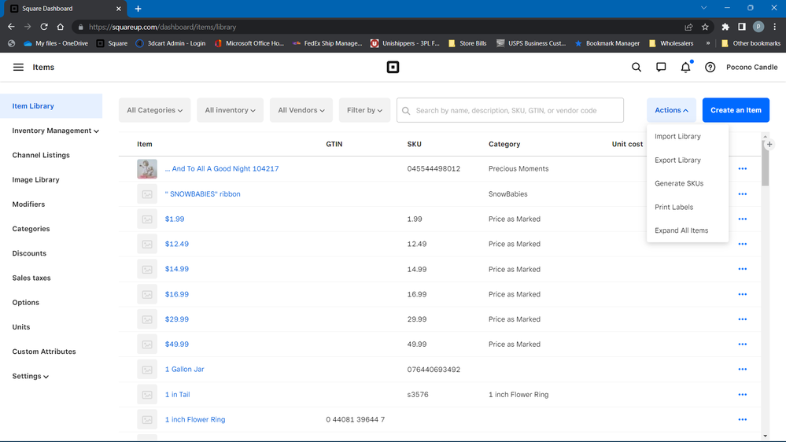Viewport: 786px width, 442px height.
Task: Go to Modifiers in the sidebar
Action: [x=28, y=204]
